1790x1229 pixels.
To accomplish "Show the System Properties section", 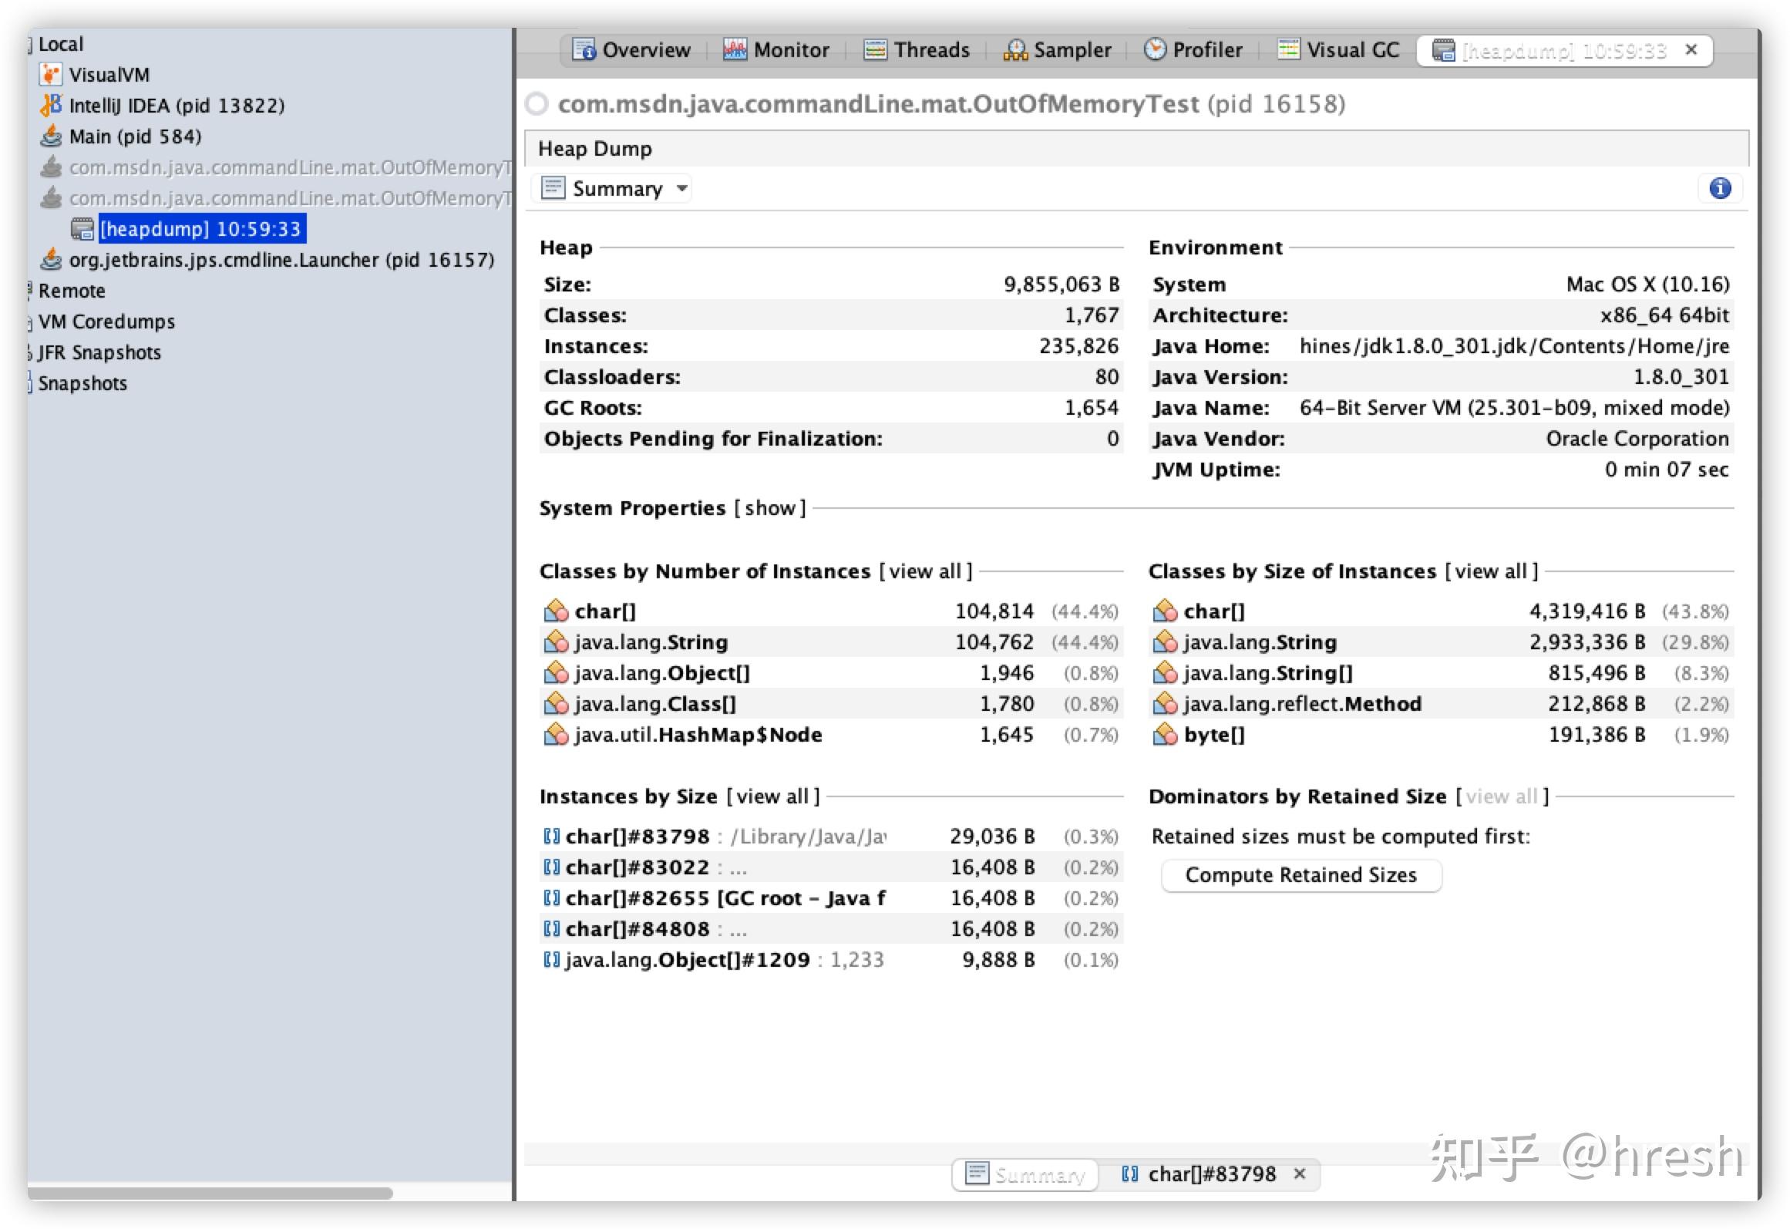I will 769,507.
